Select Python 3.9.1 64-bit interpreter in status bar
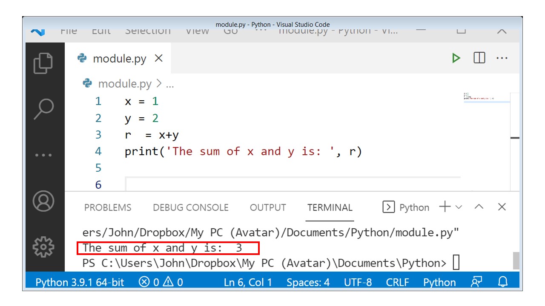This screenshot has width=545, height=306. point(80,282)
